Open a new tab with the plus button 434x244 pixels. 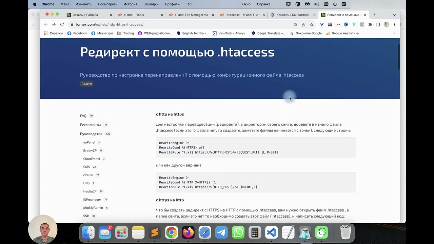coord(375,15)
